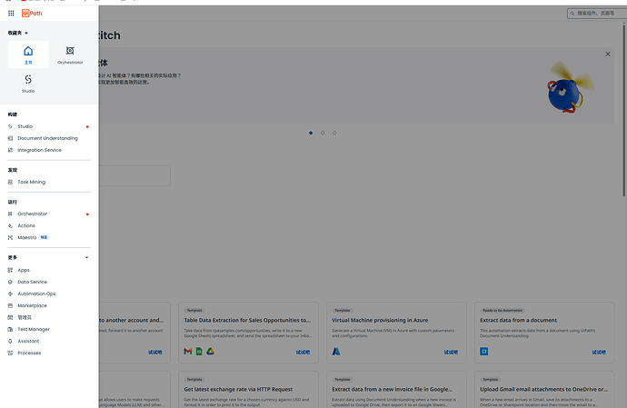Focus the search box at top right
Screen dimensions: 627x408
[597, 14]
